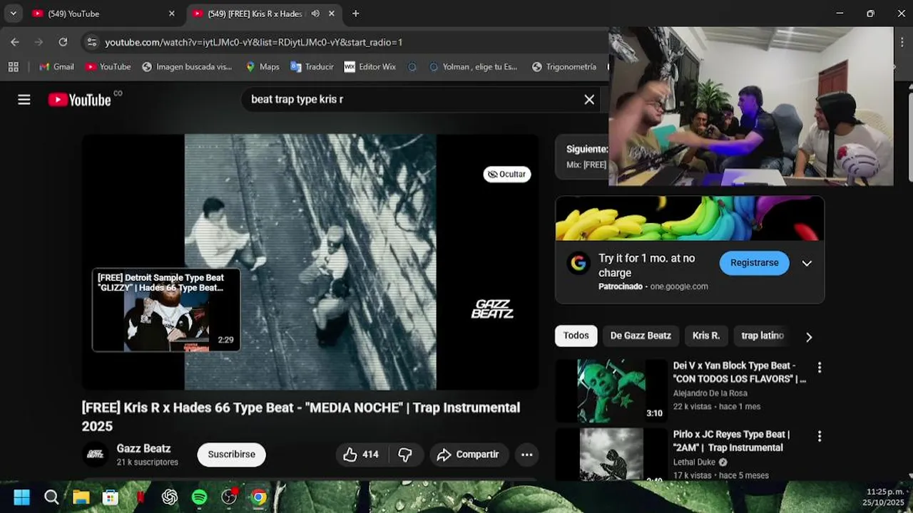Open a new browser tab
This screenshot has height=513, width=913.
[355, 14]
